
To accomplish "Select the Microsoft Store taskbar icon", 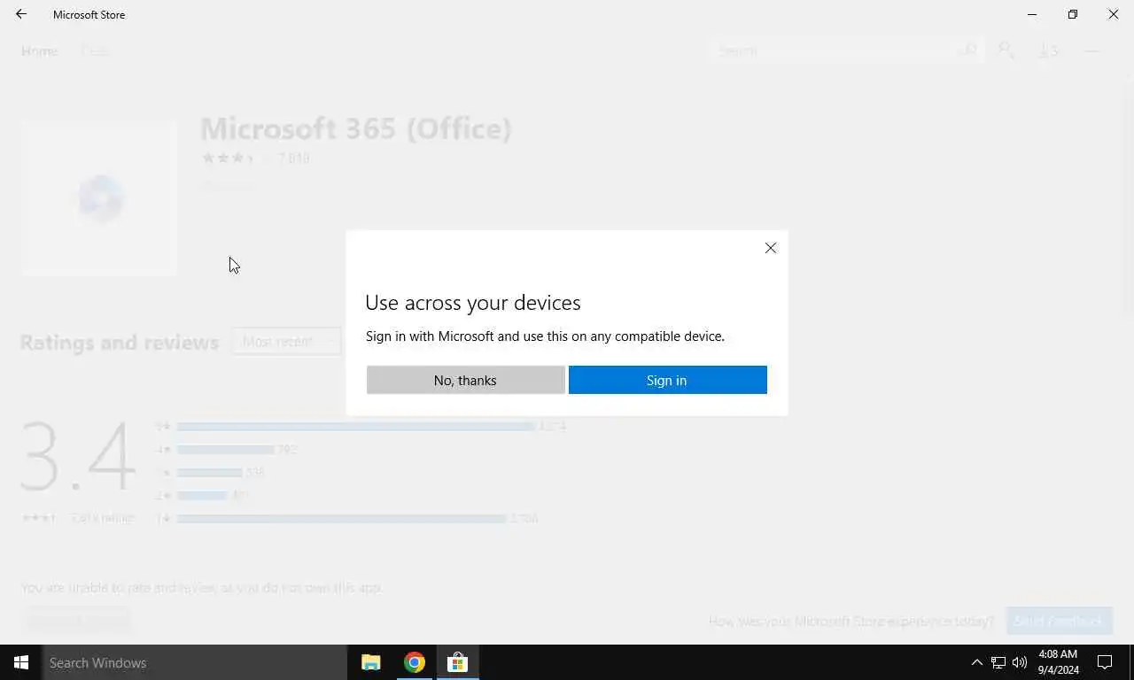I will 457,662.
